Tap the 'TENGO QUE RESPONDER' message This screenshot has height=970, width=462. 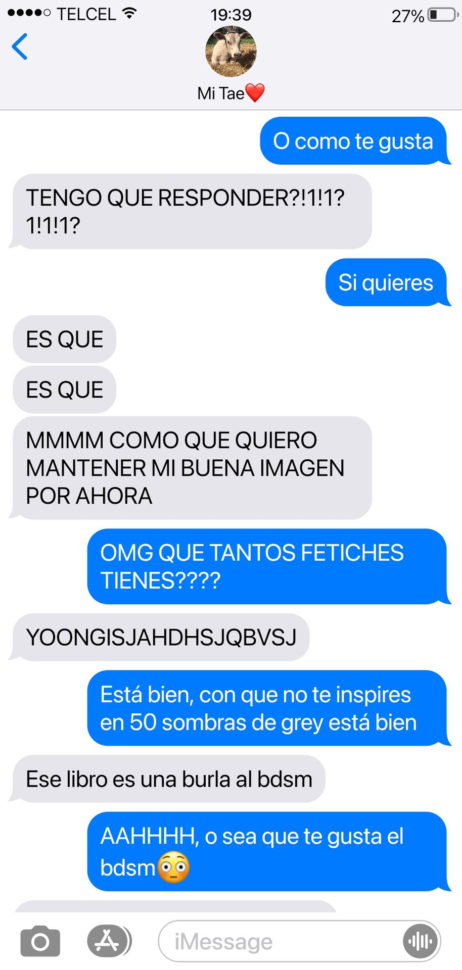click(191, 212)
